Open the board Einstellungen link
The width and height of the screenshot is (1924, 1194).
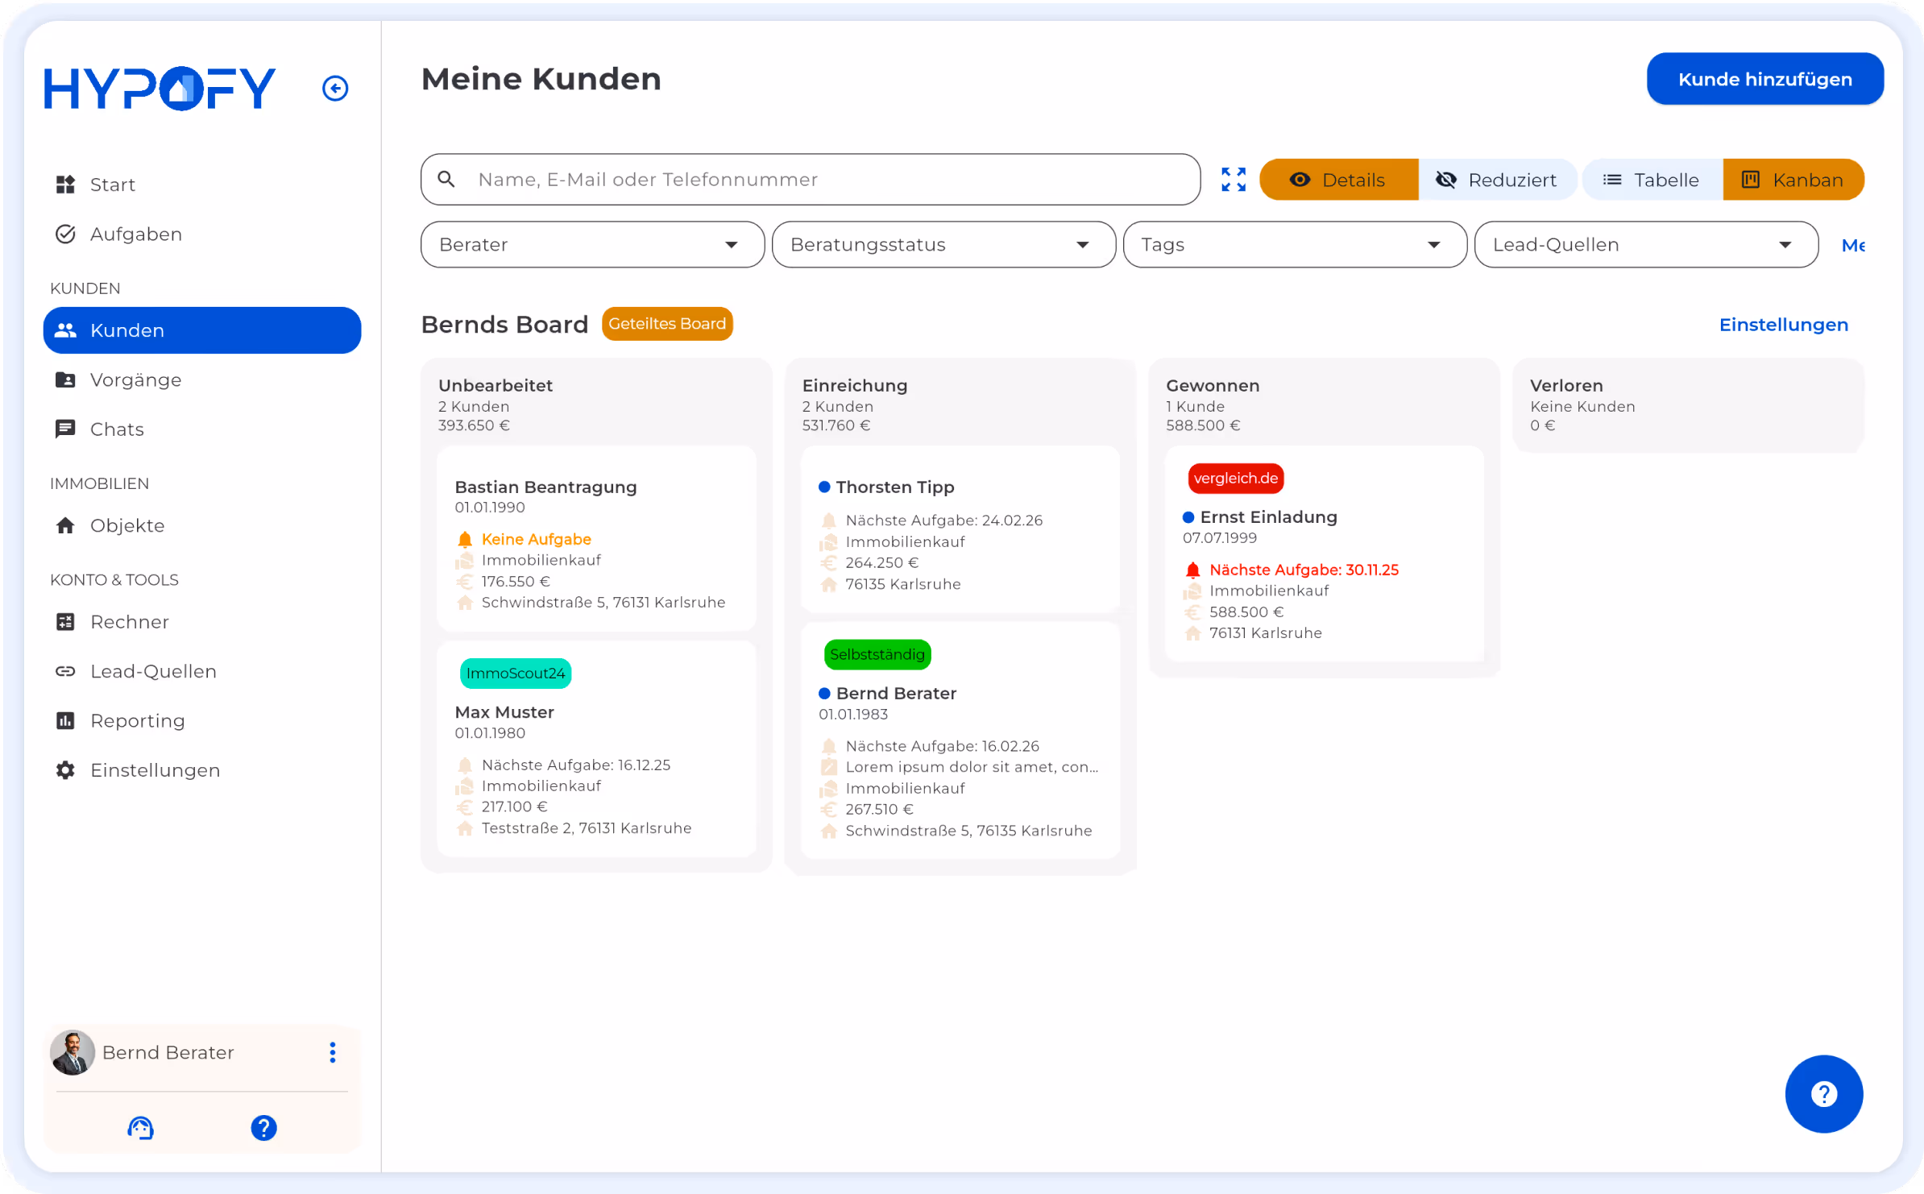[1783, 325]
